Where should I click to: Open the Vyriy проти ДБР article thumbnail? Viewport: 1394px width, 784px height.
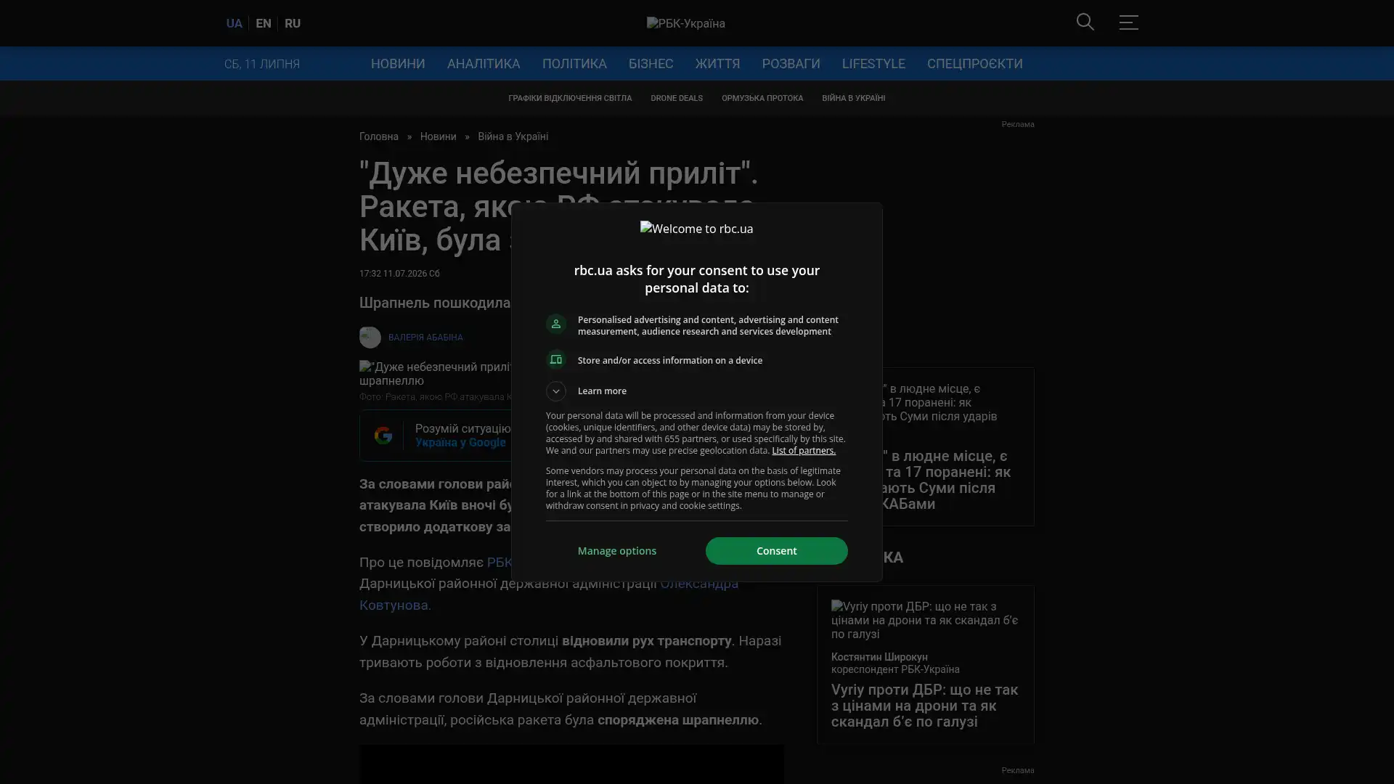925,621
